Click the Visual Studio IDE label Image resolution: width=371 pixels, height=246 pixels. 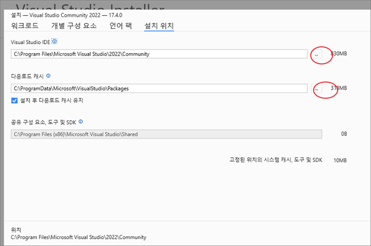[31, 42]
